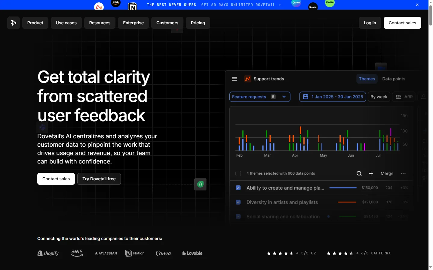This screenshot has width=433, height=270.
Task: Uncheck Diversity in artists and playlists
Action: point(238,202)
